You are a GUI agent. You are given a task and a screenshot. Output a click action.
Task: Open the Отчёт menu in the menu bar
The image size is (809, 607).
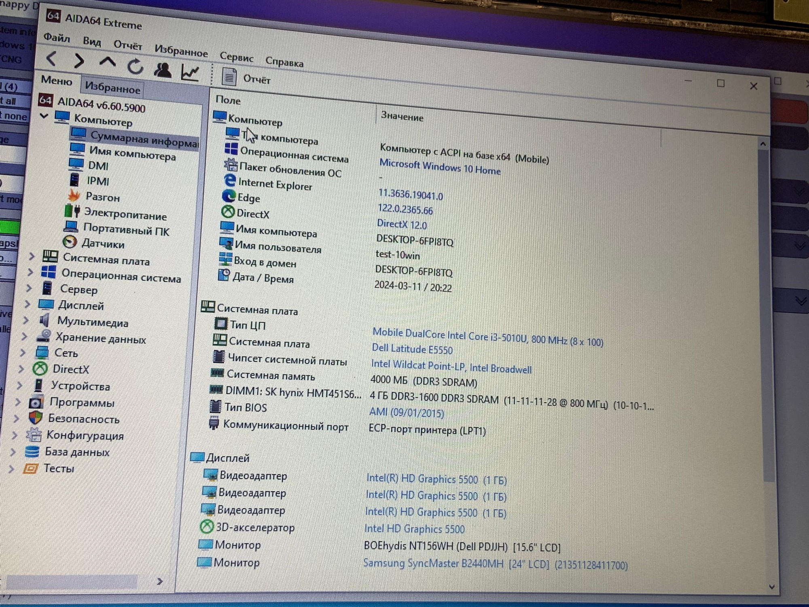[128, 45]
